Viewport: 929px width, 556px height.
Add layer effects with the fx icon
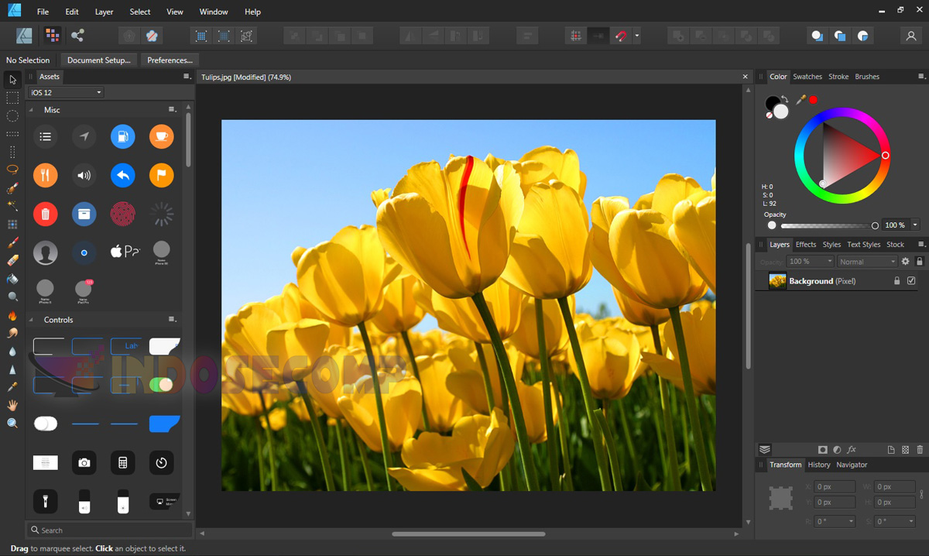coord(852,449)
